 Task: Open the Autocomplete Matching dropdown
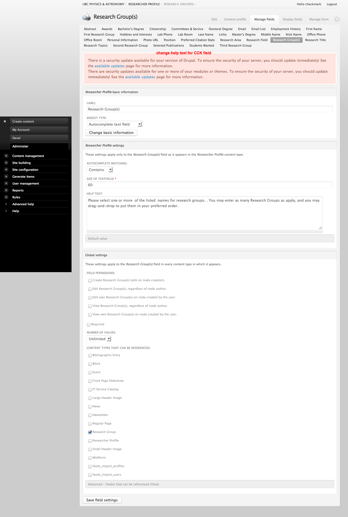pos(100,170)
